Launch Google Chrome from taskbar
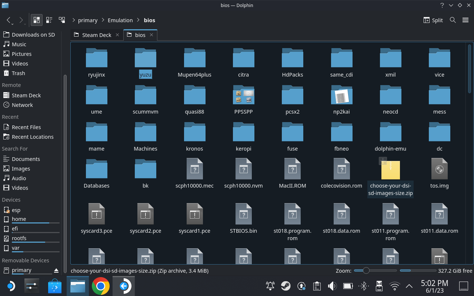The height and width of the screenshot is (296, 474). coord(100,286)
